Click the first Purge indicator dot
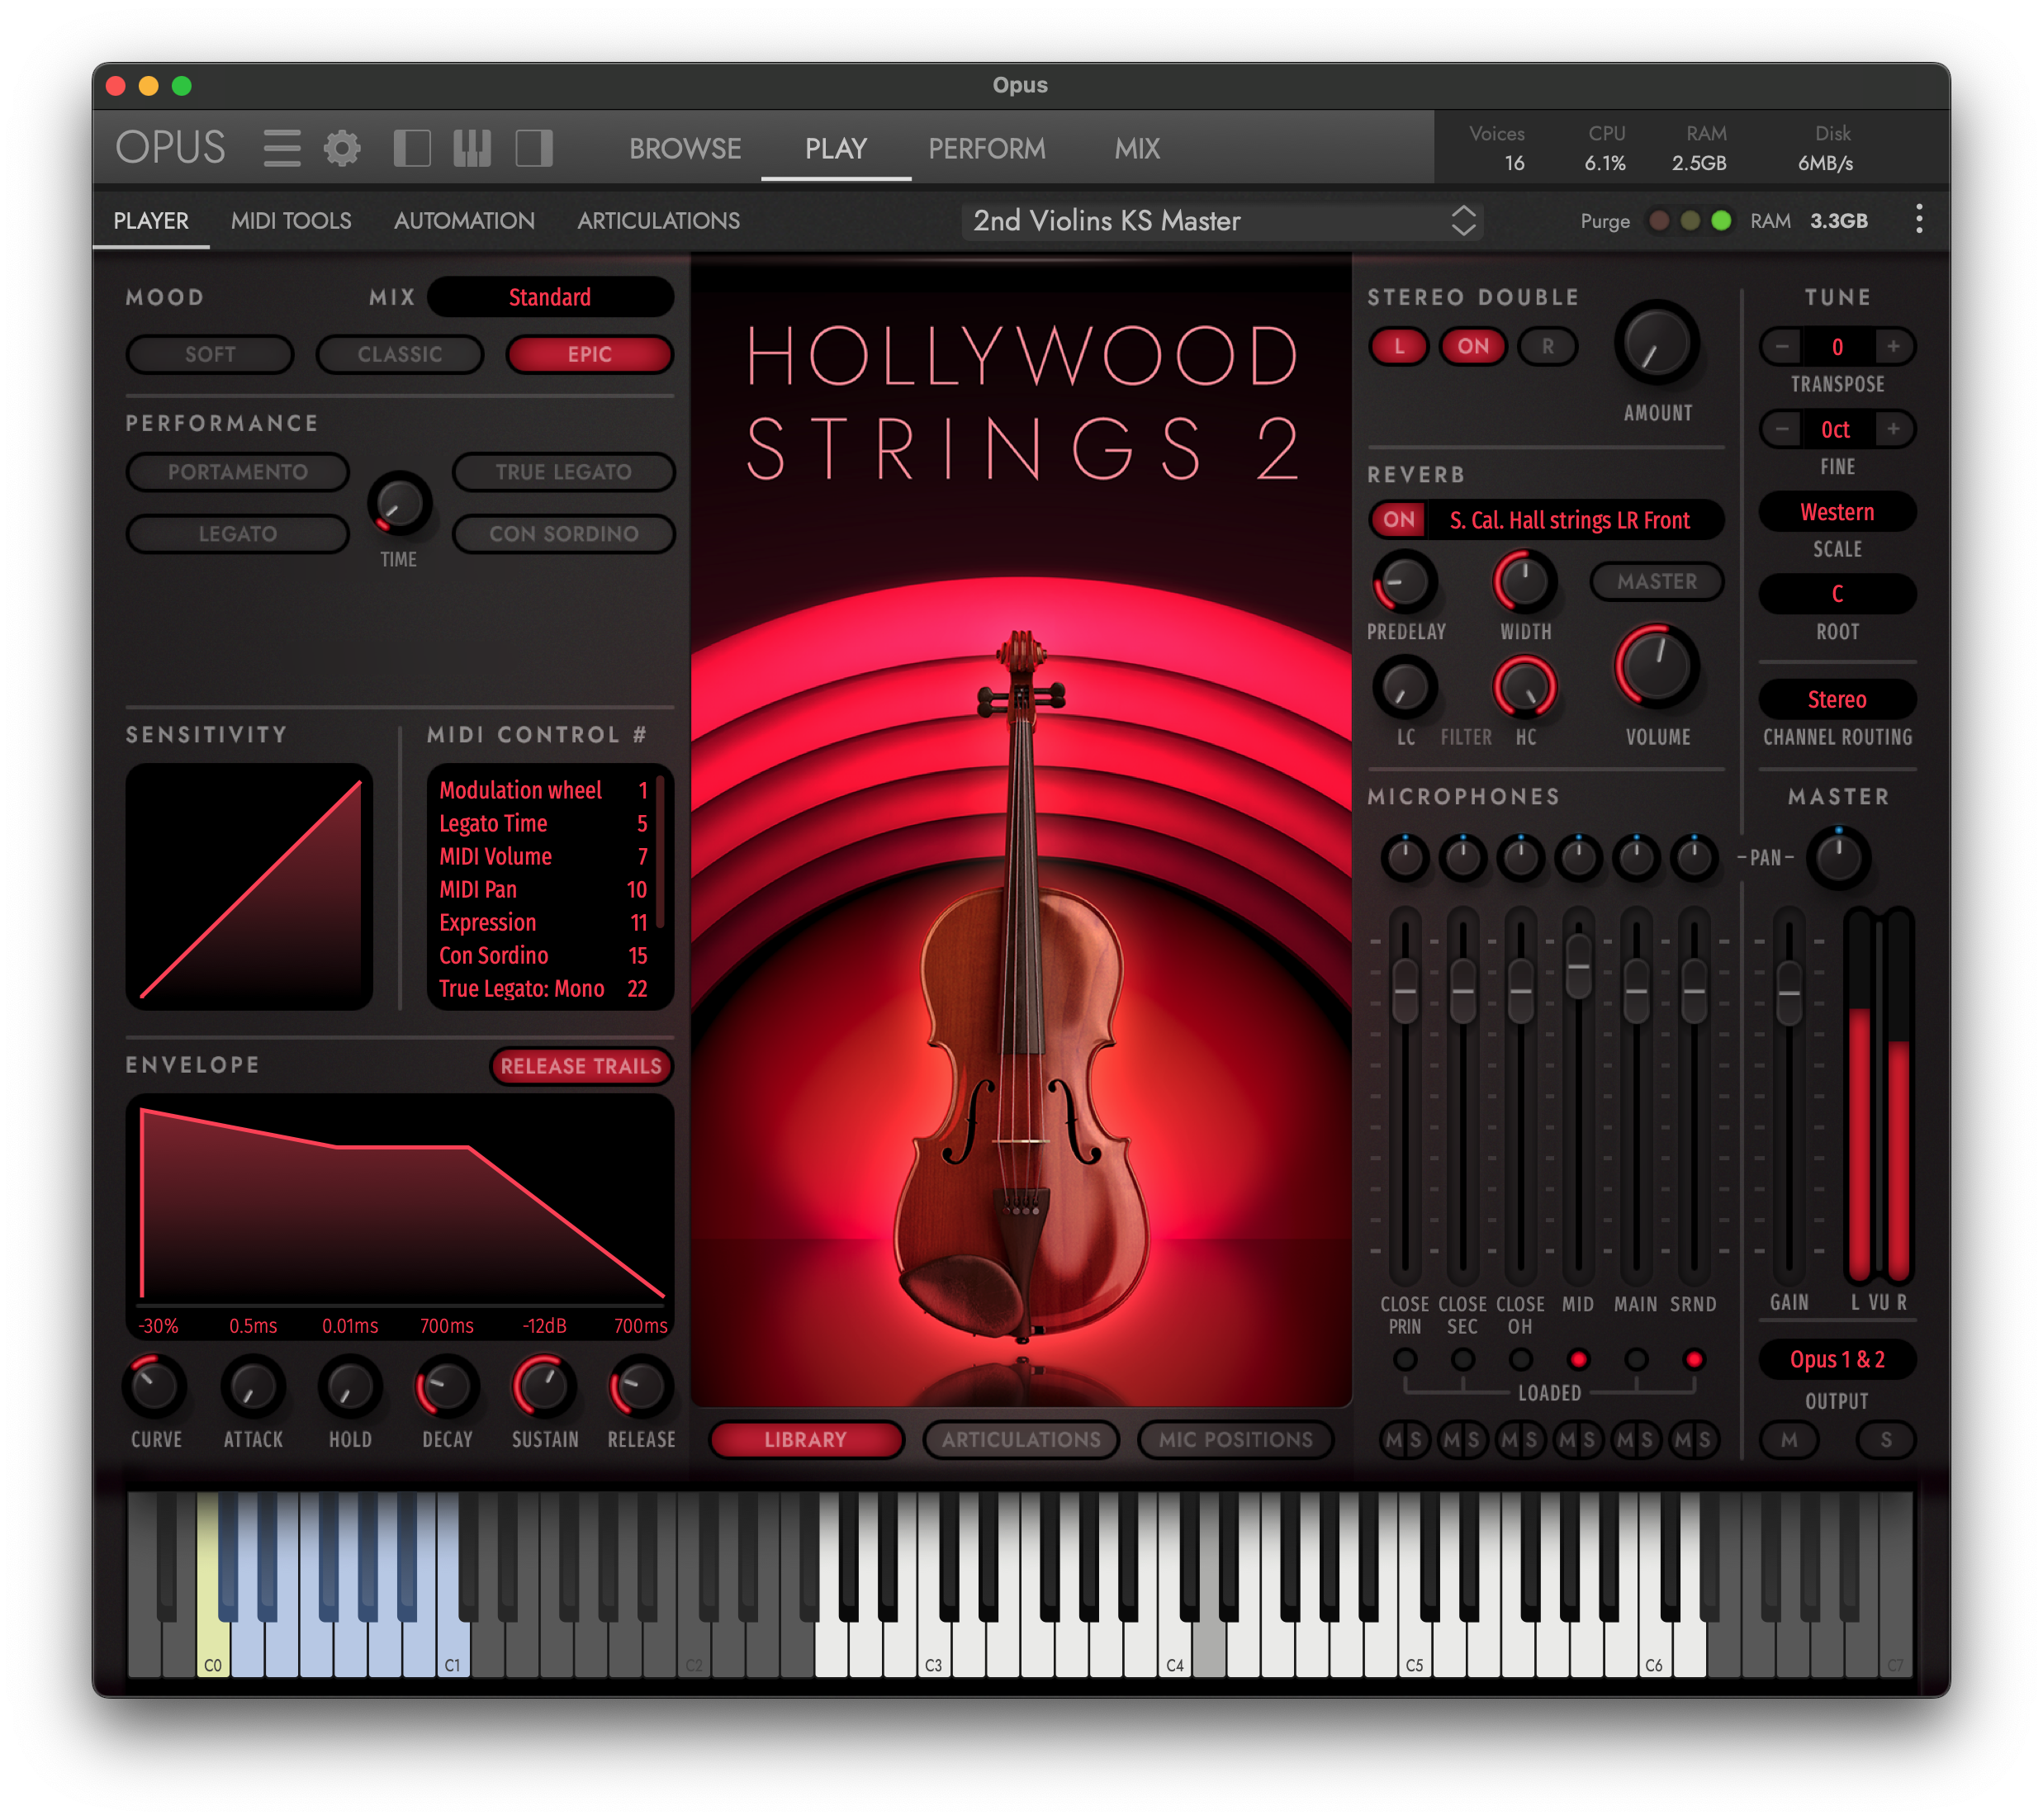The height and width of the screenshot is (1820, 2043). click(1659, 220)
